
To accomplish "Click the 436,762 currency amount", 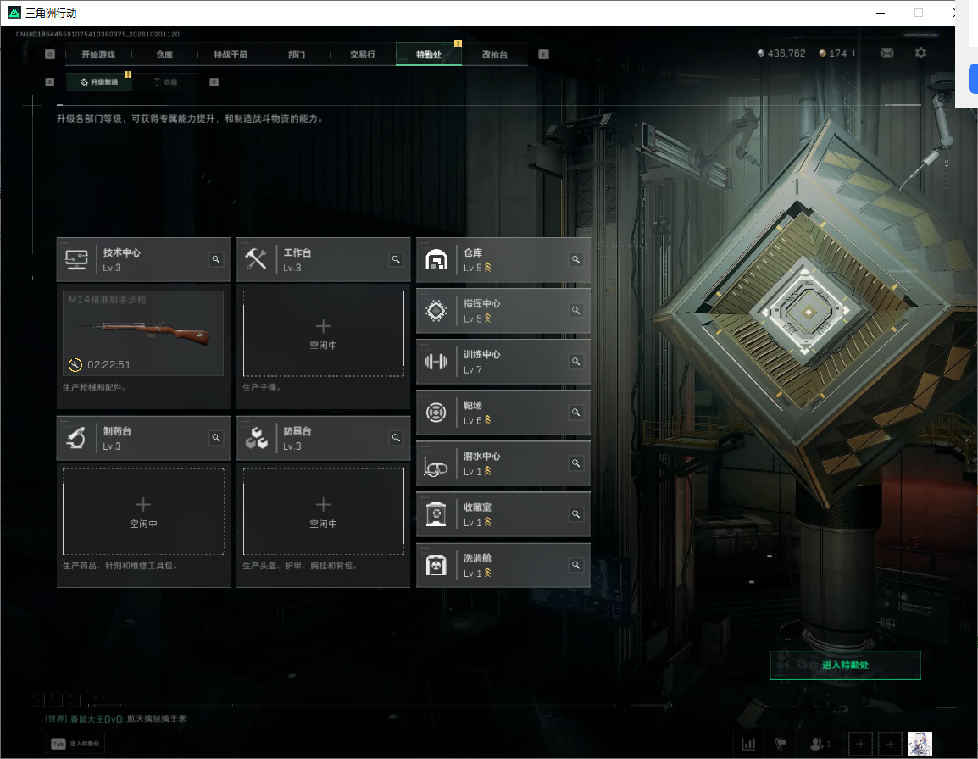I will point(786,53).
